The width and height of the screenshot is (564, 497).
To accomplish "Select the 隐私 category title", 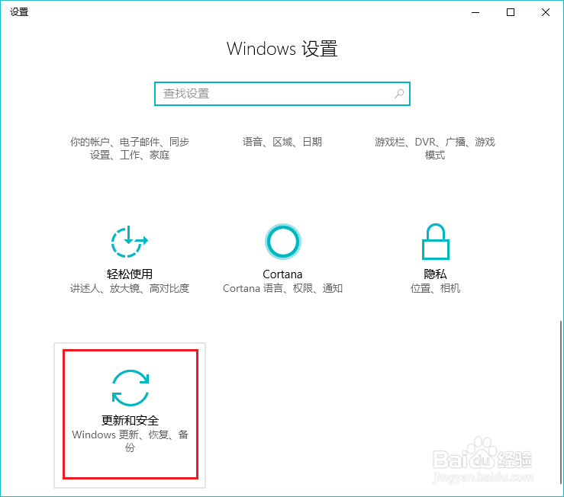I will click(435, 274).
